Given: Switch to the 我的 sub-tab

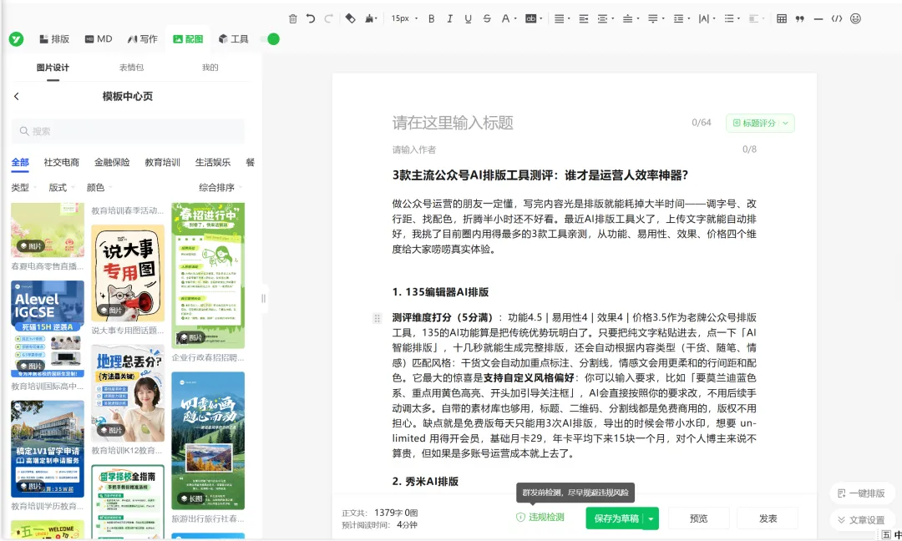Looking at the screenshot, I should pos(210,68).
